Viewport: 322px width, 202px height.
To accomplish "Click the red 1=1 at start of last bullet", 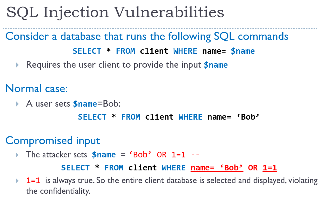I will click(x=33, y=180).
